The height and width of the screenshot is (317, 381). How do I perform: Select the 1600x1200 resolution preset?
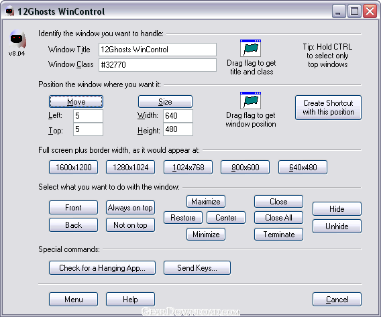(x=73, y=168)
